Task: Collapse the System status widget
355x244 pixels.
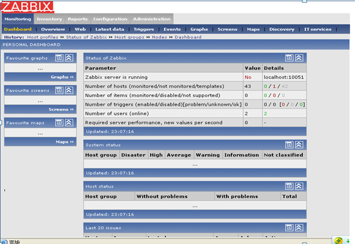Action: tap(299, 145)
